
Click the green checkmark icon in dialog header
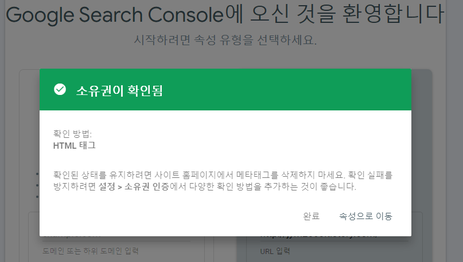[60, 89]
